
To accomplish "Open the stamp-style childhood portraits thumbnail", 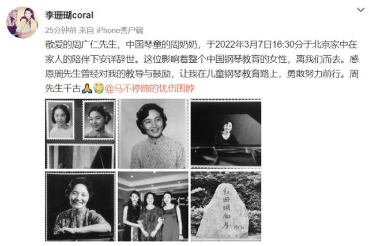I will point(80,134).
